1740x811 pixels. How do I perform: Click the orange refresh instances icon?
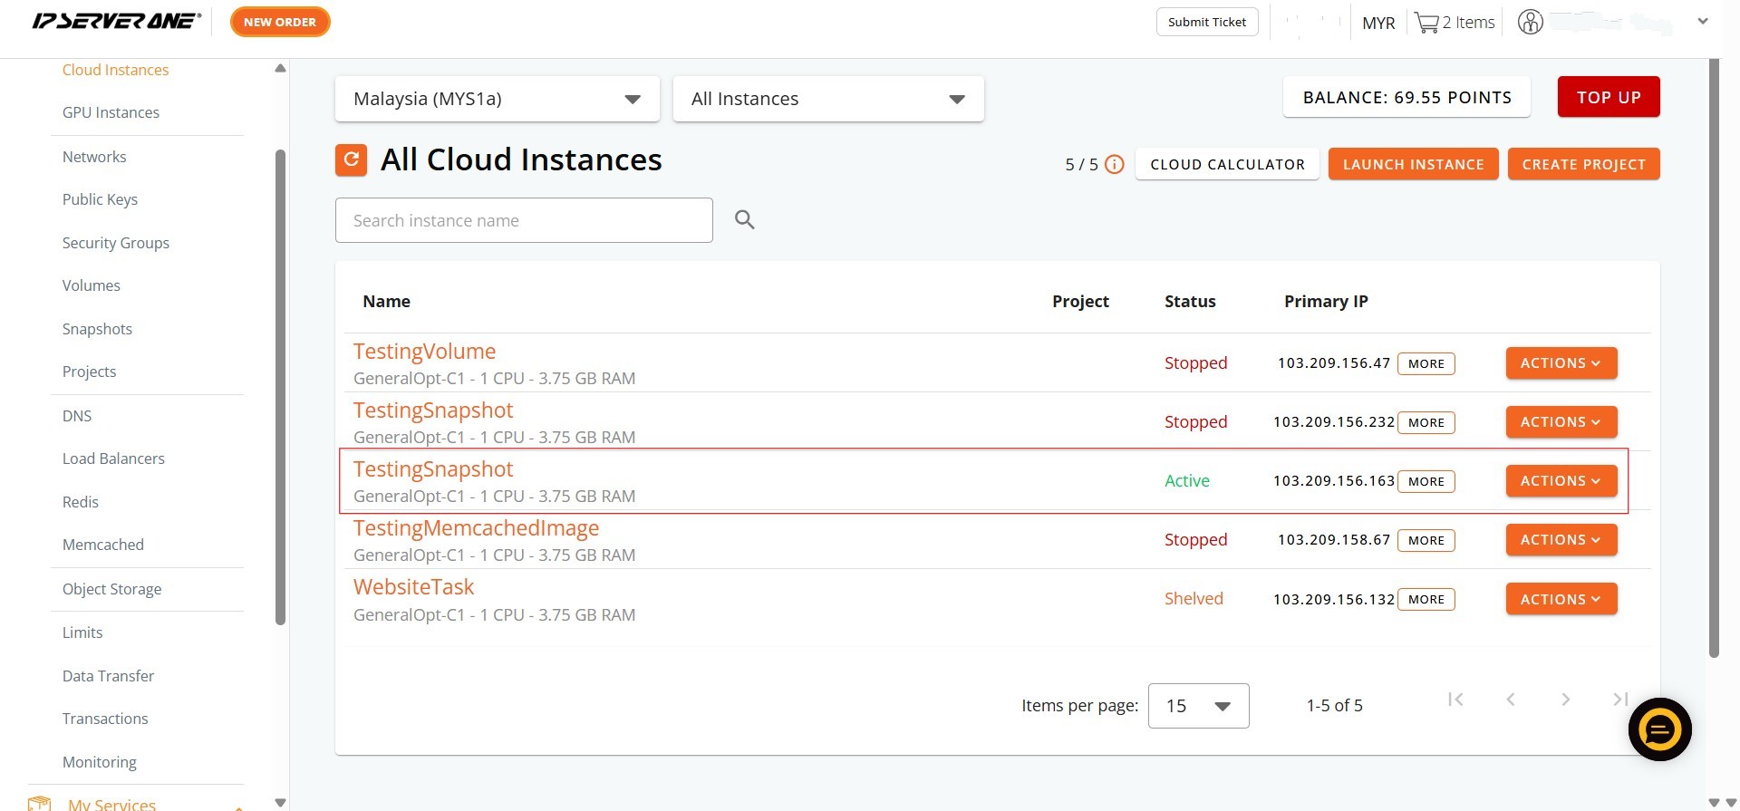coord(351,160)
